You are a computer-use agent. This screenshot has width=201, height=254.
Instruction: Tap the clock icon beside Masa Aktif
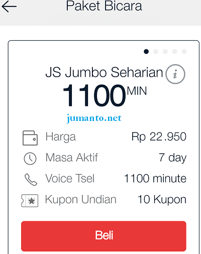[30, 159]
